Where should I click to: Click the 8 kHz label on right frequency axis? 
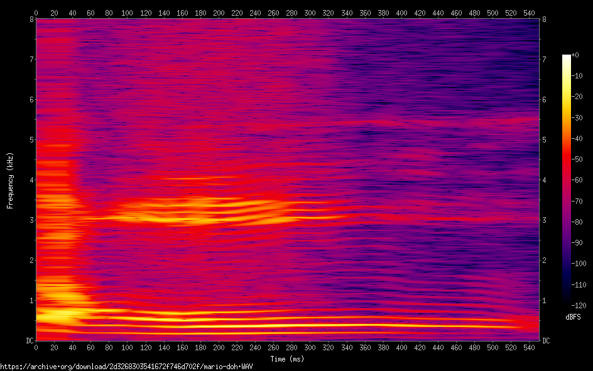(x=544, y=19)
